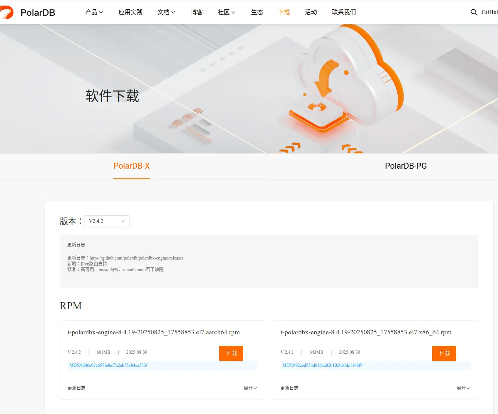The width and height of the screenshot is (498, 414).
Task: Go to 联系我们 page
Action: 344,12
